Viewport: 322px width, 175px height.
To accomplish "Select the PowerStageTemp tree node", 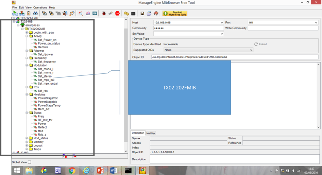I will (x=49, y=105).
